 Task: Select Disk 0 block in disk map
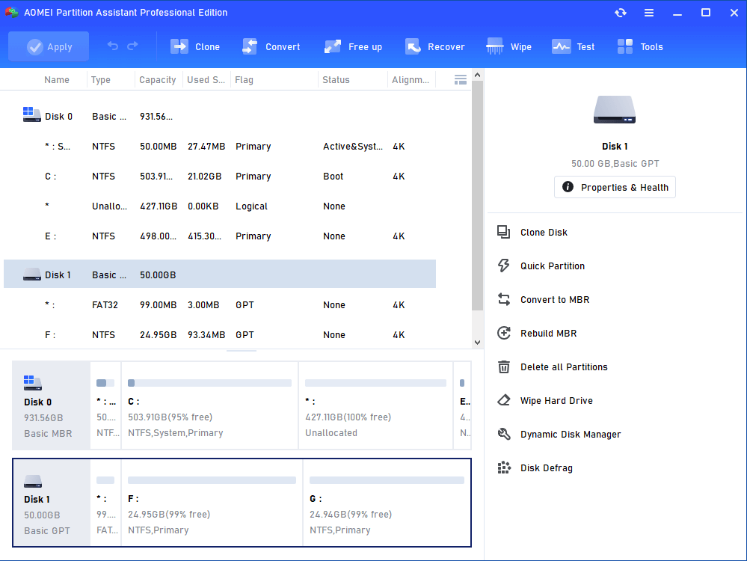pos(51,405)
